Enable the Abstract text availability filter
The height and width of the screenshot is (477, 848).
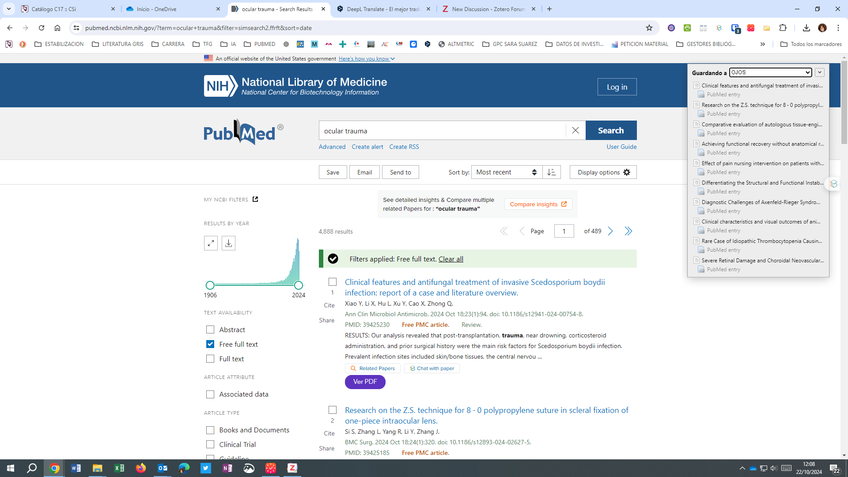click(210, 329)
